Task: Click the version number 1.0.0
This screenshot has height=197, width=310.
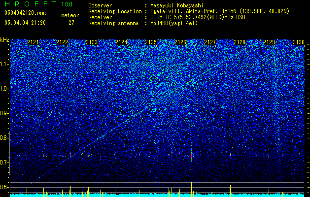Action: click(67, 4)
